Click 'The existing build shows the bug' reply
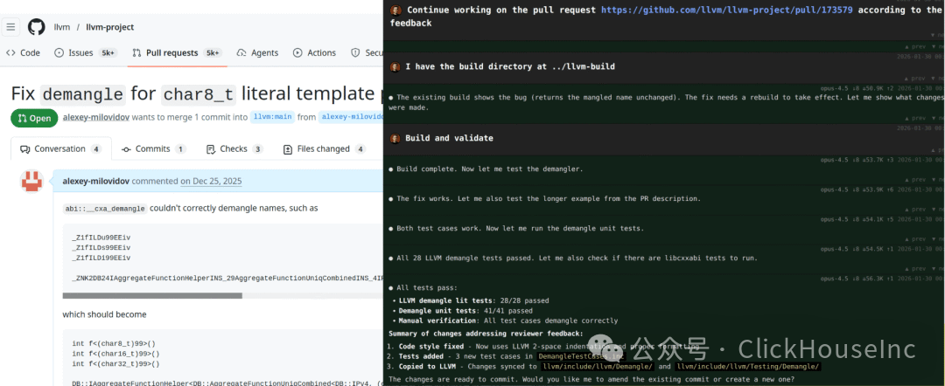Image resolution: width=945 pixels, height=386 pixels. 667,102
